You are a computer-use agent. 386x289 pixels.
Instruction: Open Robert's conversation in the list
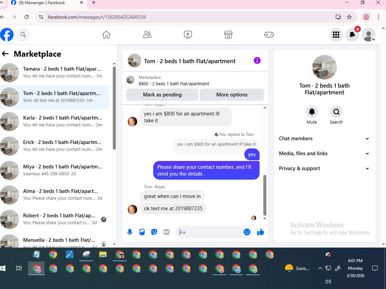pyautogui.click(x=54, y=219)
